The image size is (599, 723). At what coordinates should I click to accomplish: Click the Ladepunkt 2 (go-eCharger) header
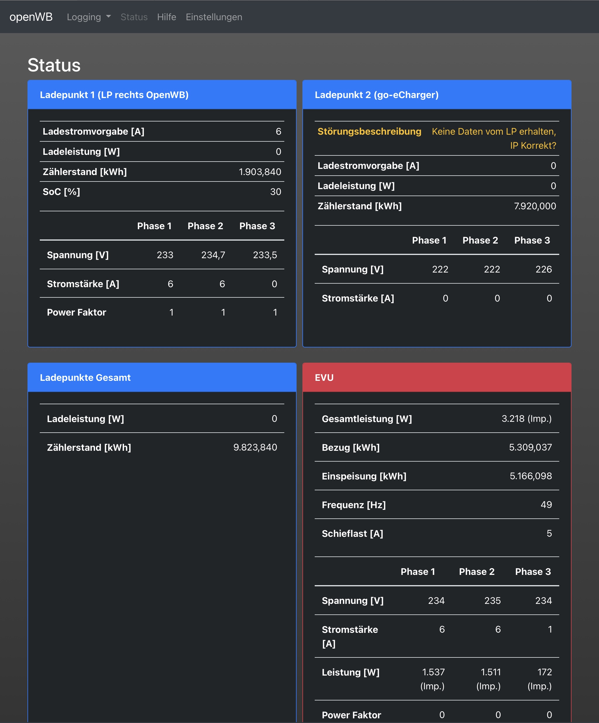pos(376,95)
